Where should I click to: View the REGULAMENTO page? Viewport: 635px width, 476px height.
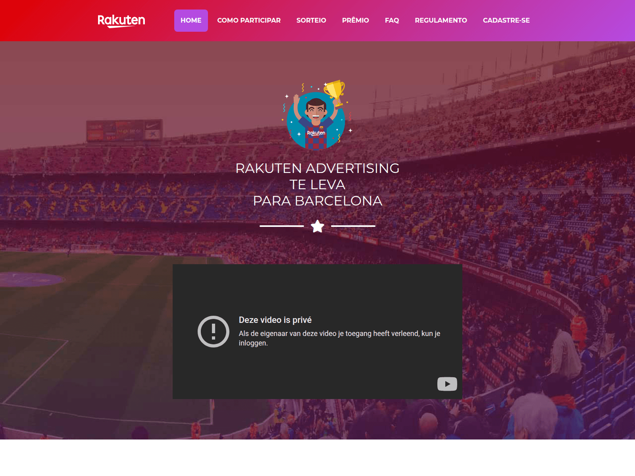tap(441, 21)
